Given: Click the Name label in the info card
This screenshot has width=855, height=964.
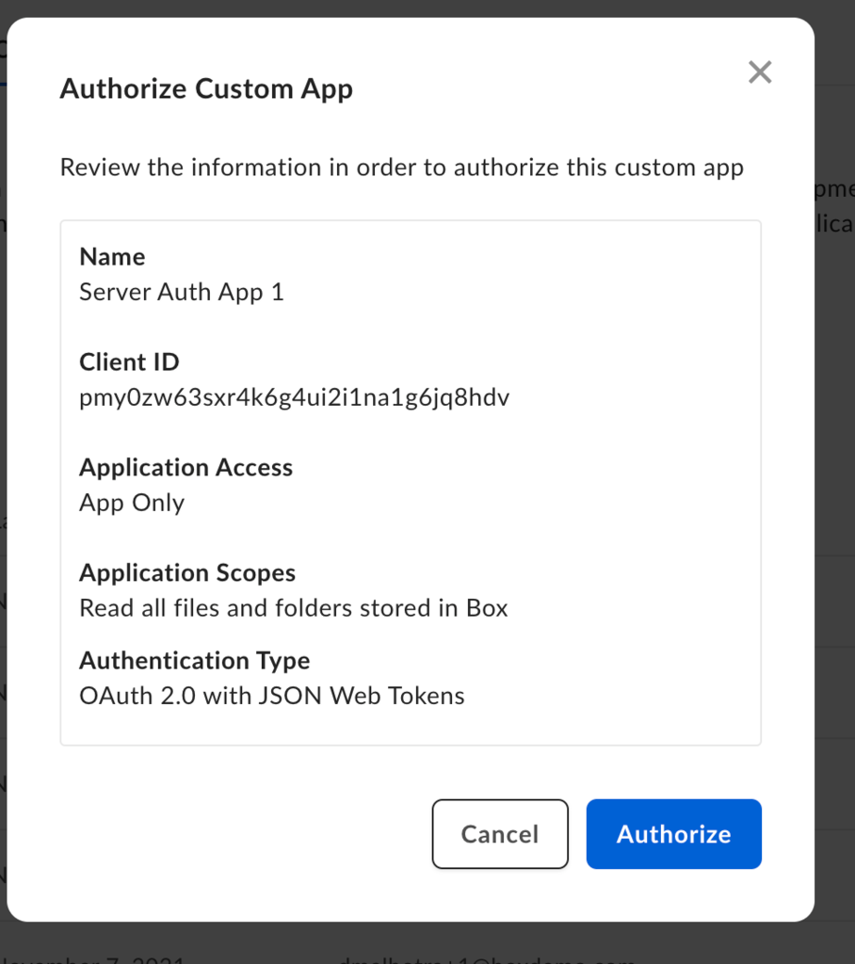Looking at the screenshot, I should pyautogui.click(x=112, y=256).
